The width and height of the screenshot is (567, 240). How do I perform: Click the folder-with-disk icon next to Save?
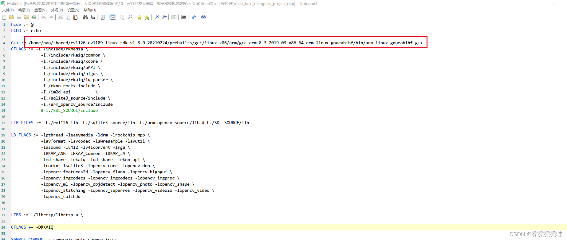coord(26,17)
